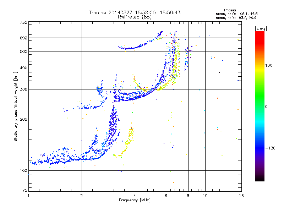This screenshot has width=284, height=213.
Task: Select the 'mean, sd,X: 83.2, 20.9' text
Action: coord(236,18)
